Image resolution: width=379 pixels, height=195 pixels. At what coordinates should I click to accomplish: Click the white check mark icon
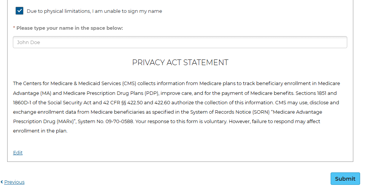pos(20,11)
